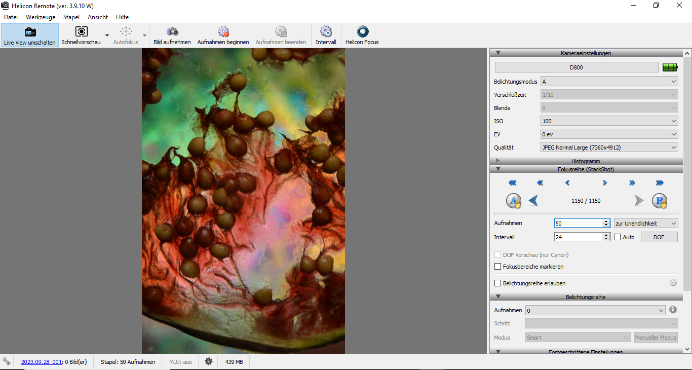
Task: Expand the Histogramm panel section
Action: 585,161
